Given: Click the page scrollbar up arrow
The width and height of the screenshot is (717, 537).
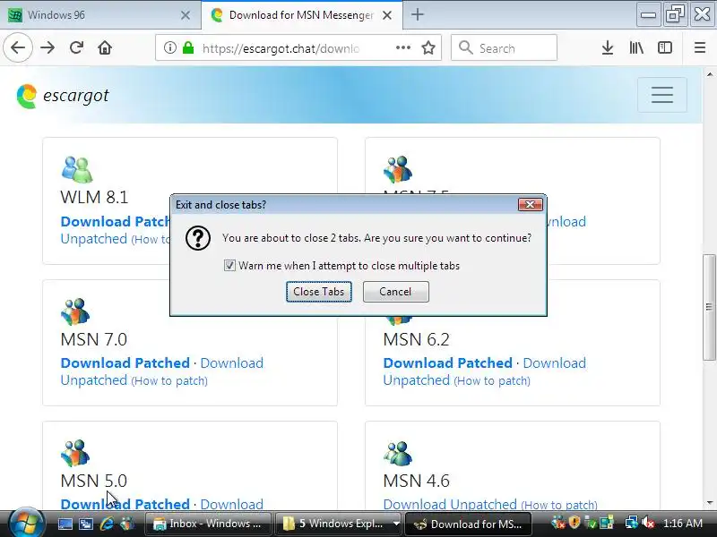Looking at the screenshot, I should click(709, 74).
